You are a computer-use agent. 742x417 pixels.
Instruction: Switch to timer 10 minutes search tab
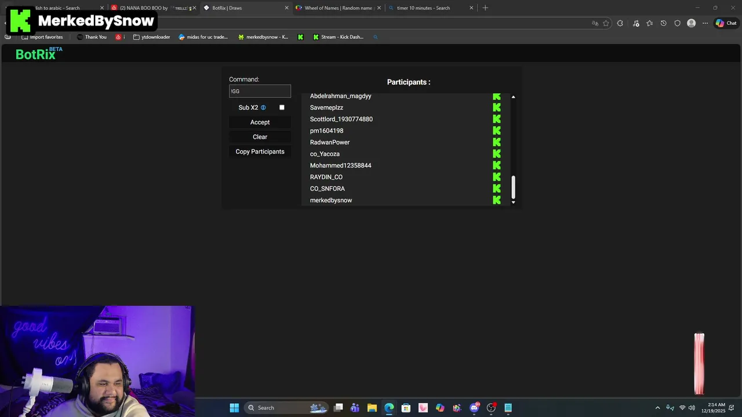pyautogui.click(x=431, y=8)
